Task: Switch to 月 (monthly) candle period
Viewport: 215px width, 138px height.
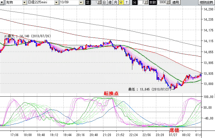Action: pos(115,2)
